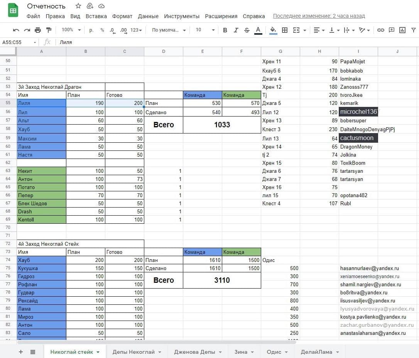
Task: Toggle italic formatting
Action: click(236, 30)
